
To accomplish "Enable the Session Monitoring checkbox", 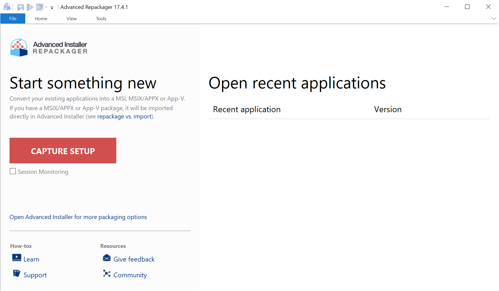I will point(13,171).
